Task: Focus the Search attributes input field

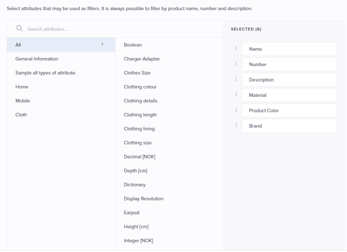Action: point(124,29)
